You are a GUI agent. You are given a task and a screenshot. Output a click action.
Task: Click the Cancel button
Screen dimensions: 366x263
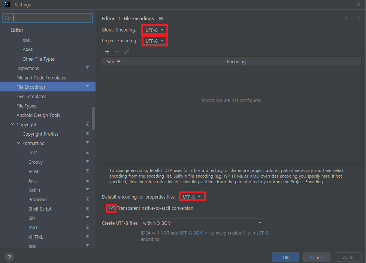317,257
